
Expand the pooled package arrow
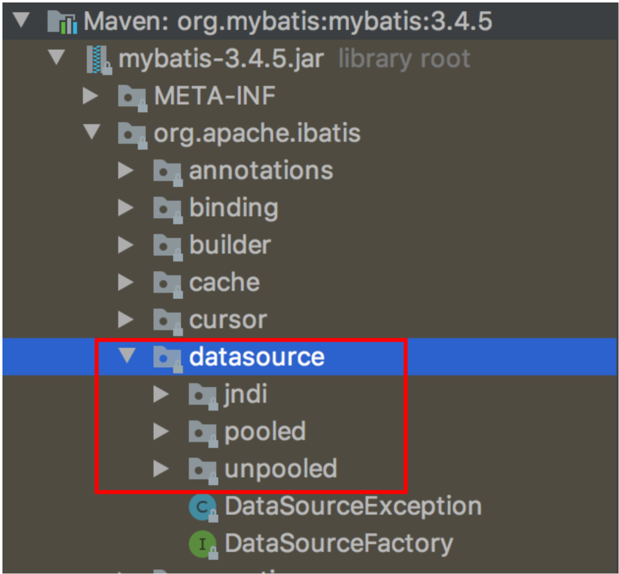click(x=160, y=432)
